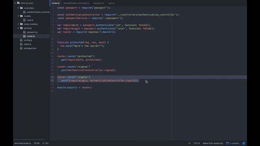Click the intro-to-auth root folder icon
This screenshot has height=146, width=260.
tap(18, 3)
